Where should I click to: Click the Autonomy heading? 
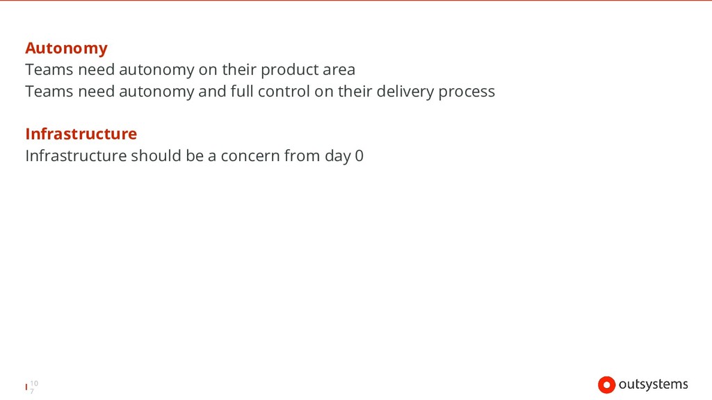(x=66, y=49)
